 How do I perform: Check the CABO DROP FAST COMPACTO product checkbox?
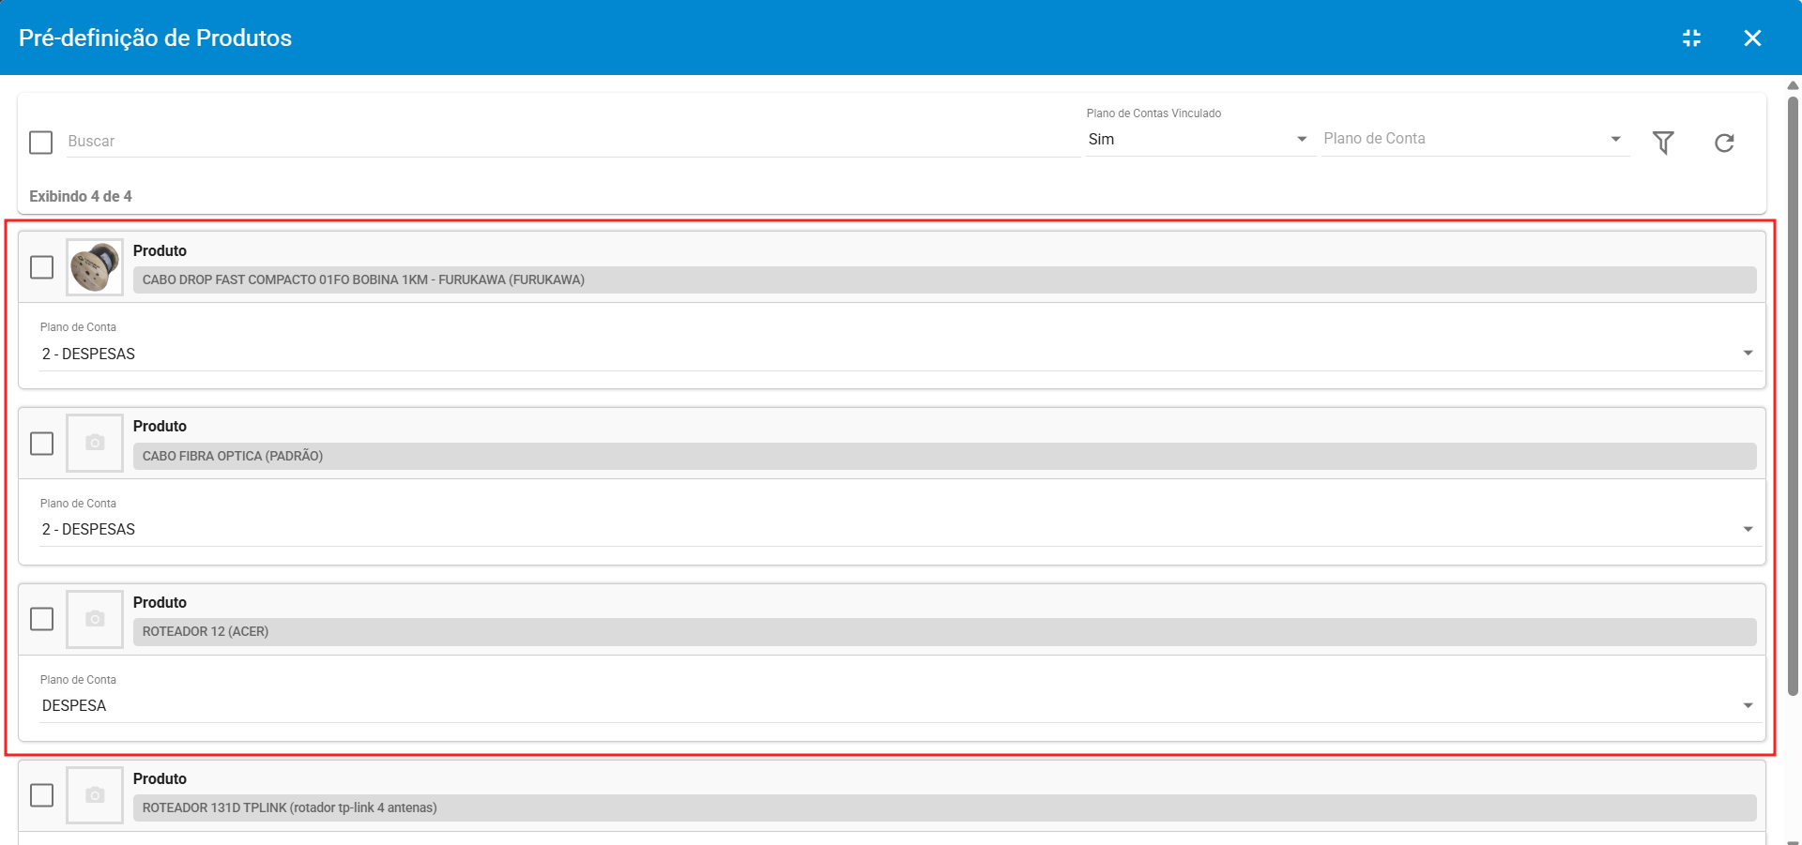pos(42,267)
